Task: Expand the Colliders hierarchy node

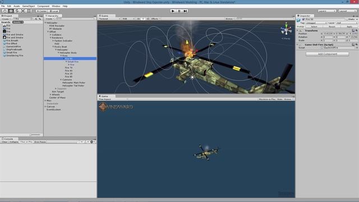Action: point(50,35)
